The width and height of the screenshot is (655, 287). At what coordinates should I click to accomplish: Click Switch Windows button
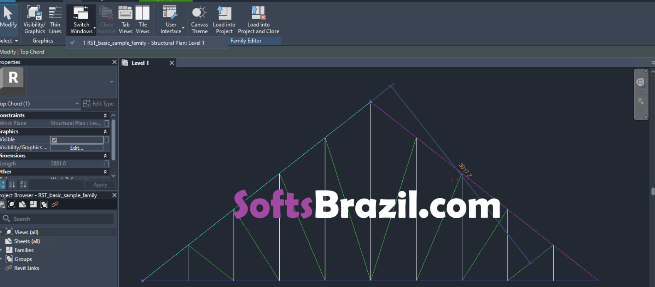point(81,19)
